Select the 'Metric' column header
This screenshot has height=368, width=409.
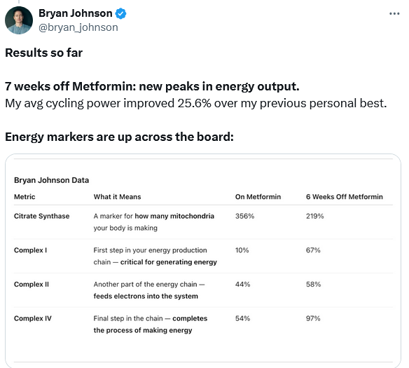coord(25,197)
